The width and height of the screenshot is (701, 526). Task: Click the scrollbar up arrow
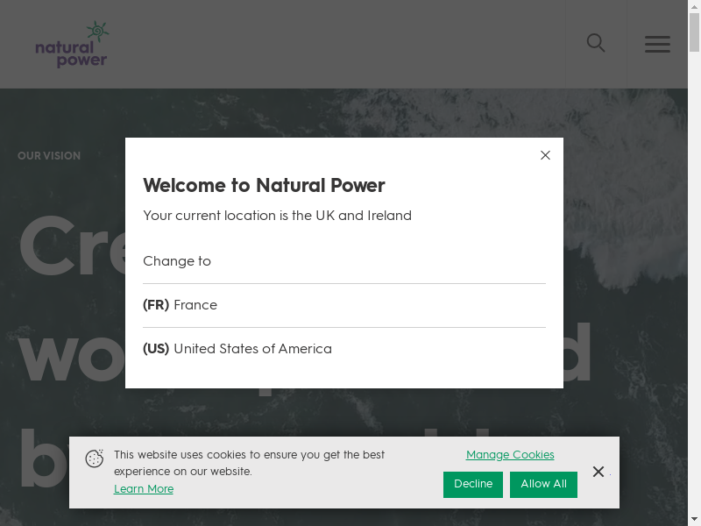click(x=694, y=6)
